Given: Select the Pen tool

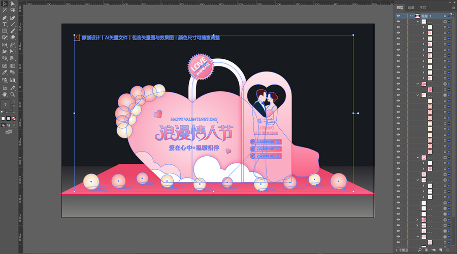Looking at the screenshot, I should (x=5, y=17).
